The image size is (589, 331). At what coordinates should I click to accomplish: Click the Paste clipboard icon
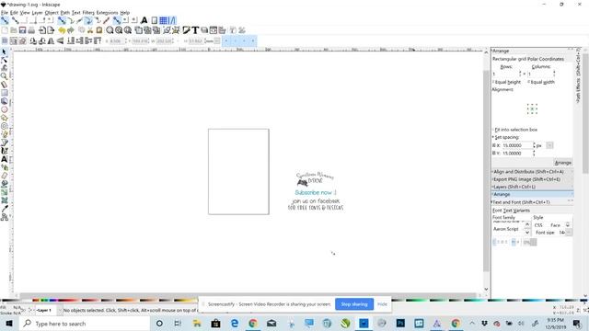coord(99,30)
